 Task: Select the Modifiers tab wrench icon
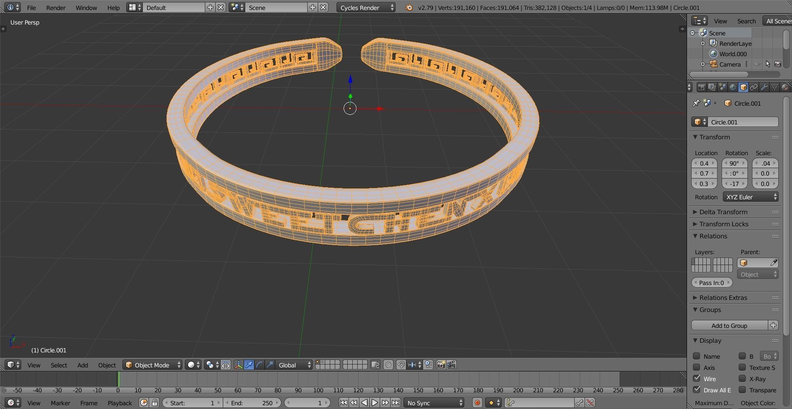(764, 87)
